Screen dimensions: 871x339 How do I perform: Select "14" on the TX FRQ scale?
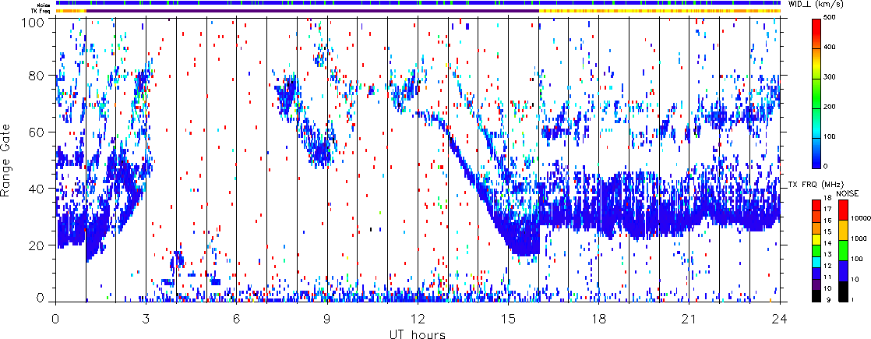827,243
